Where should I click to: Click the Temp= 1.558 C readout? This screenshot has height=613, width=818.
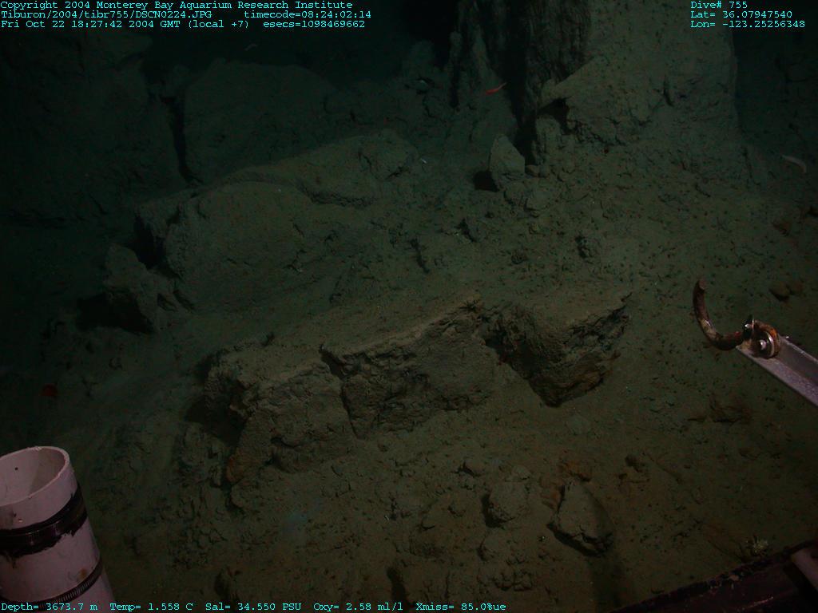(x=151, y=607)
